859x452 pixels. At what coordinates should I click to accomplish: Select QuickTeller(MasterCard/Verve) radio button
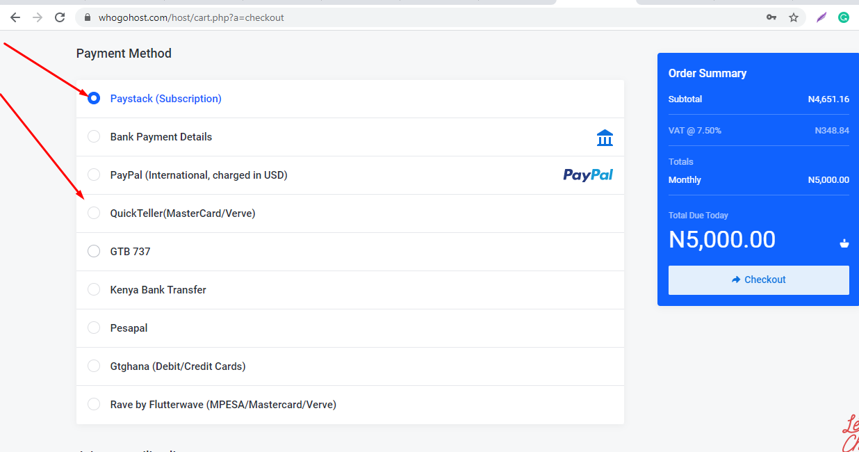(94, 213)
